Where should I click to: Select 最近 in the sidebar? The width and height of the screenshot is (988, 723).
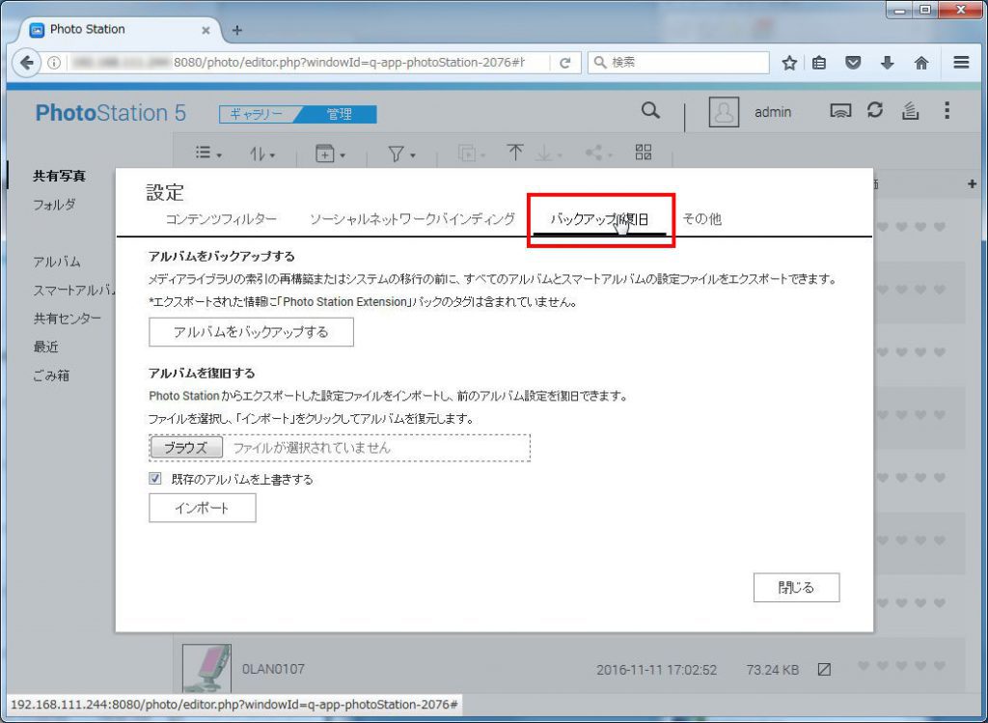click(46, 348)
